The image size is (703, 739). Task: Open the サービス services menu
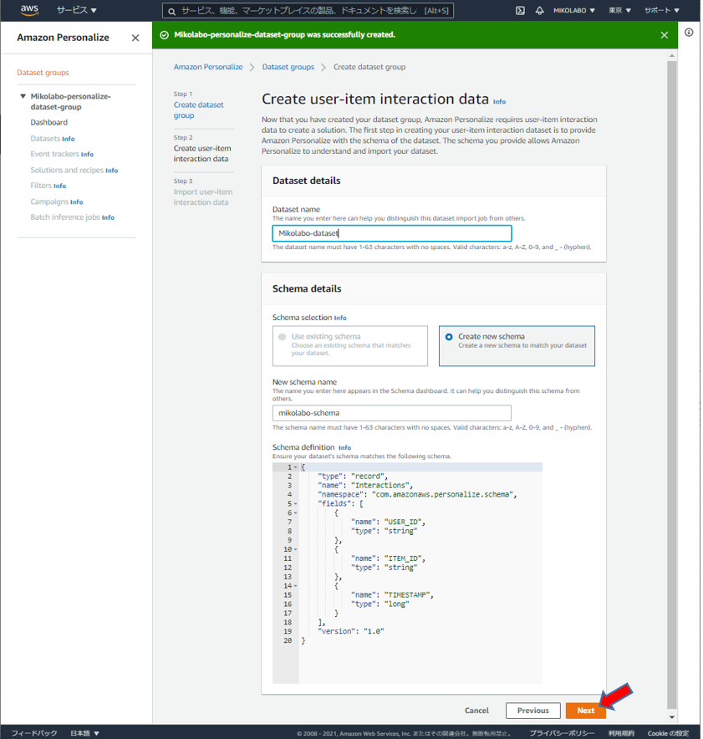tap(77, 10)
